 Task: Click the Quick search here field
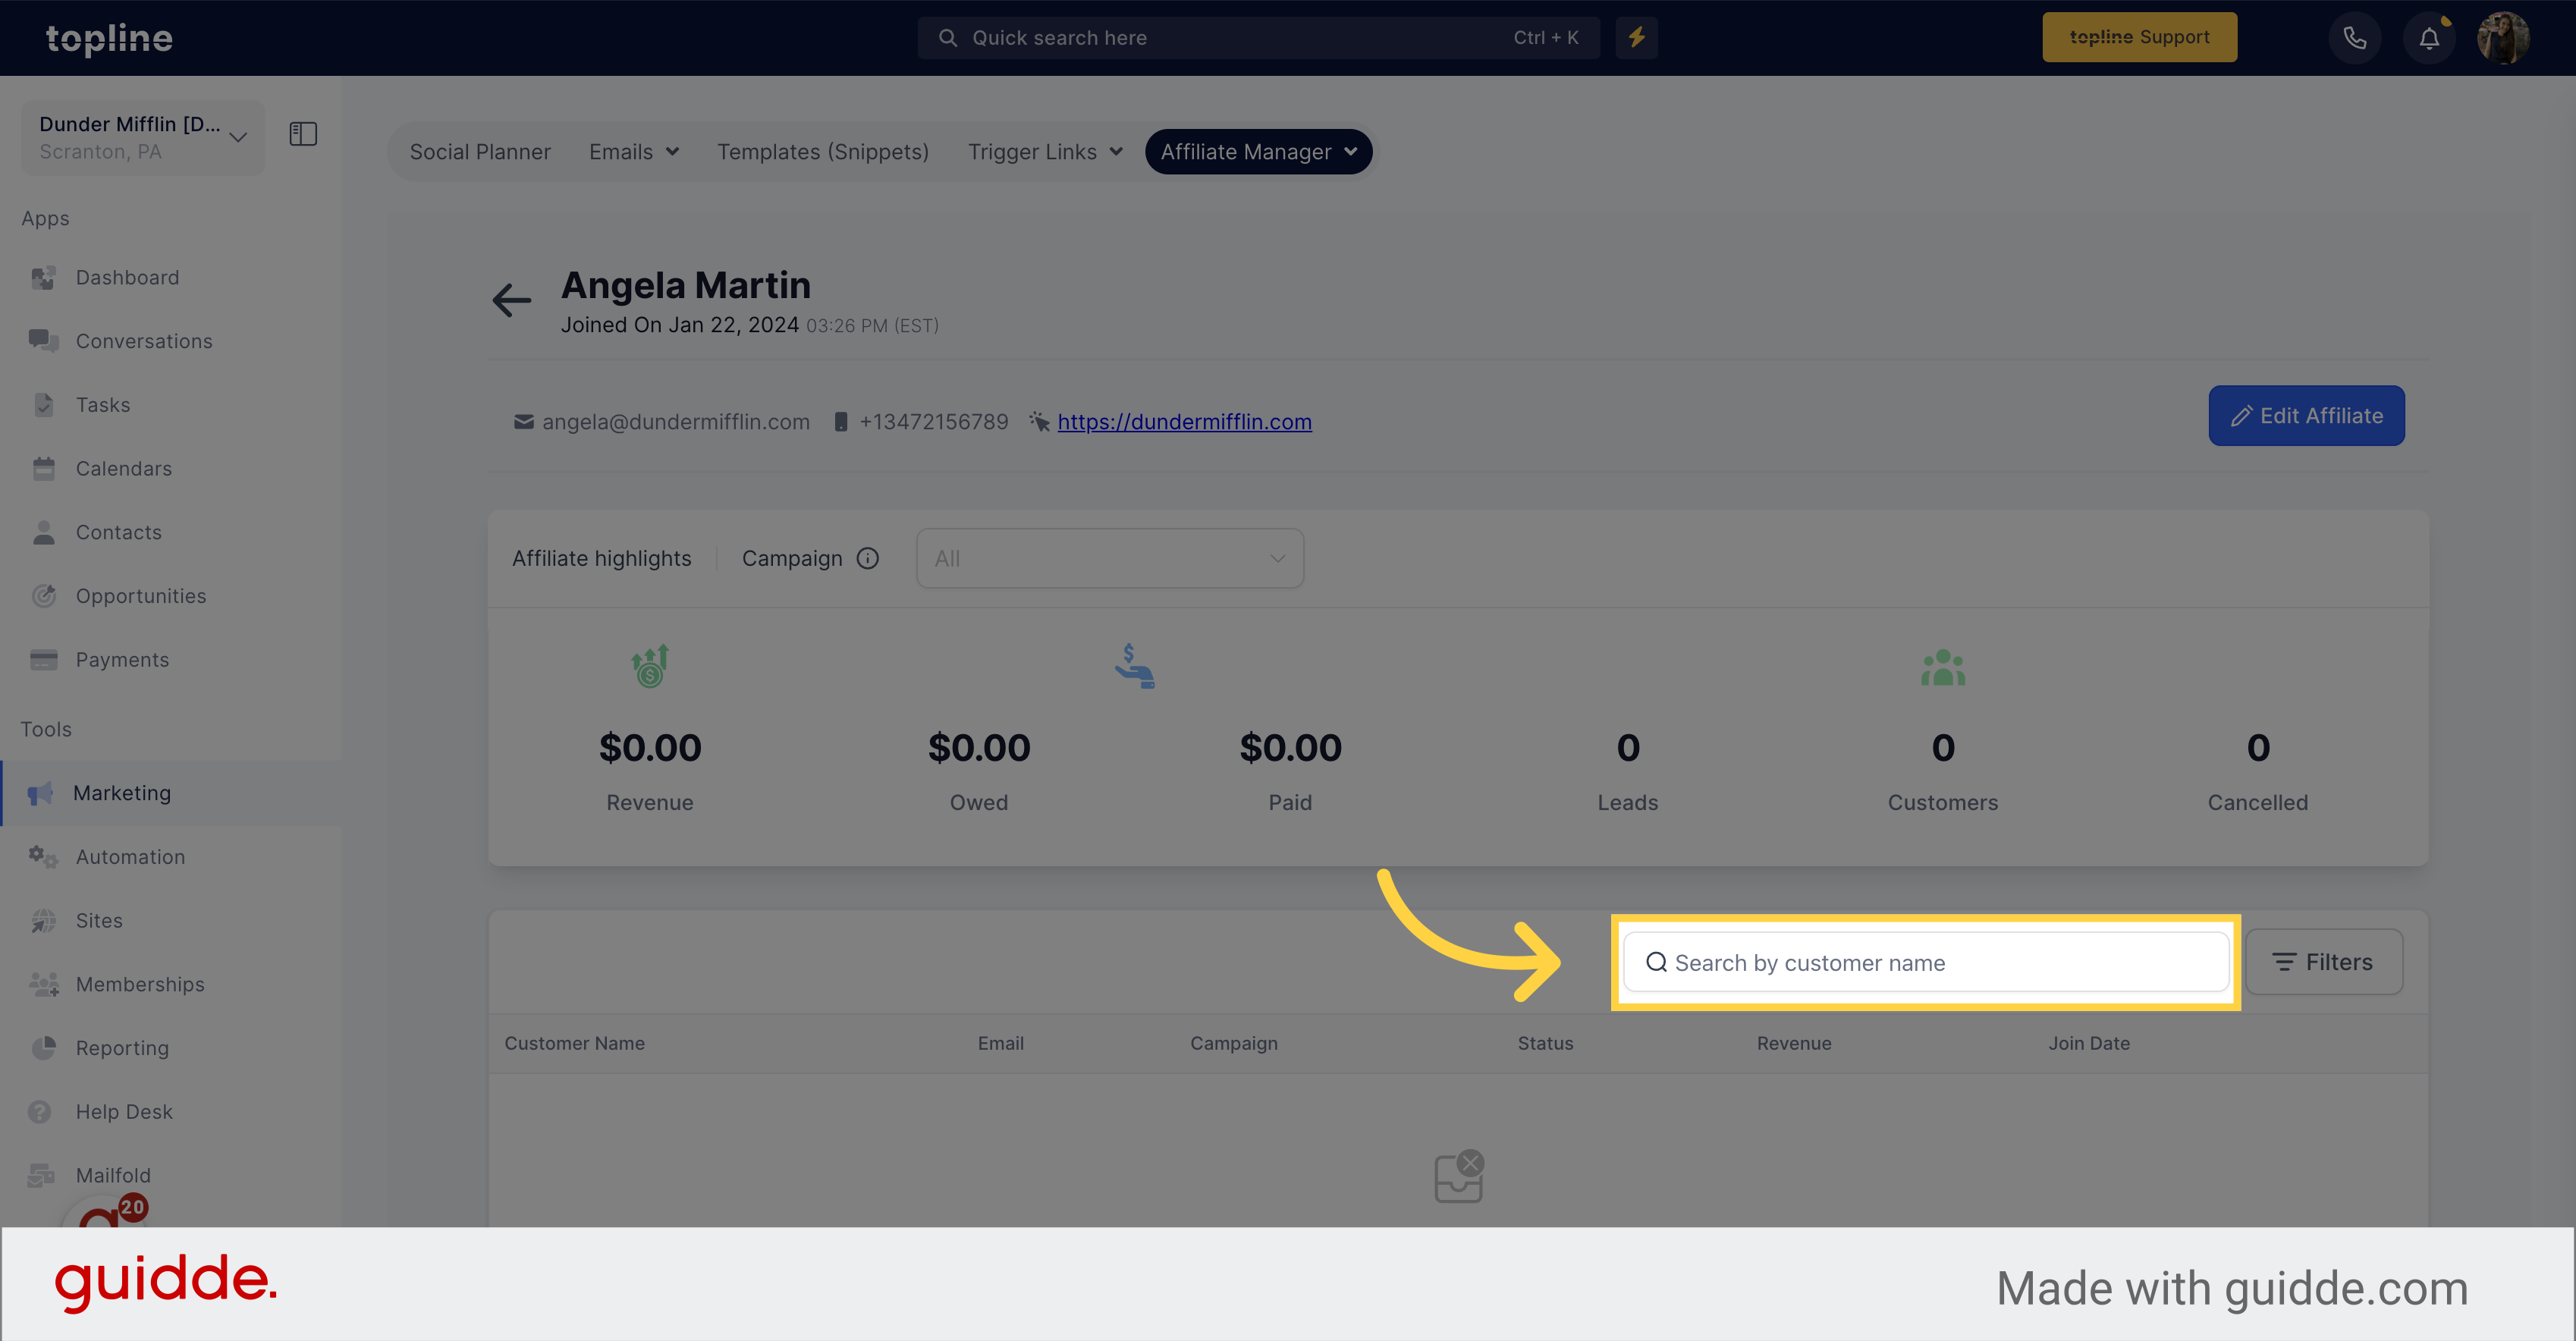pyautogui.click(x=1259, y=37)
